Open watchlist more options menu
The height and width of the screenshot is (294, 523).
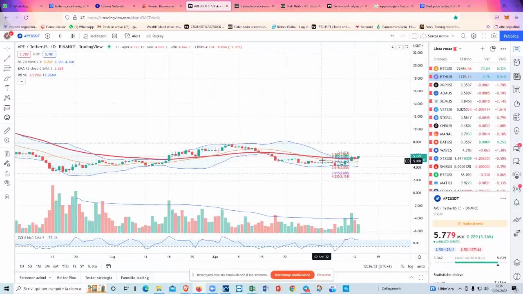[503, 49]
